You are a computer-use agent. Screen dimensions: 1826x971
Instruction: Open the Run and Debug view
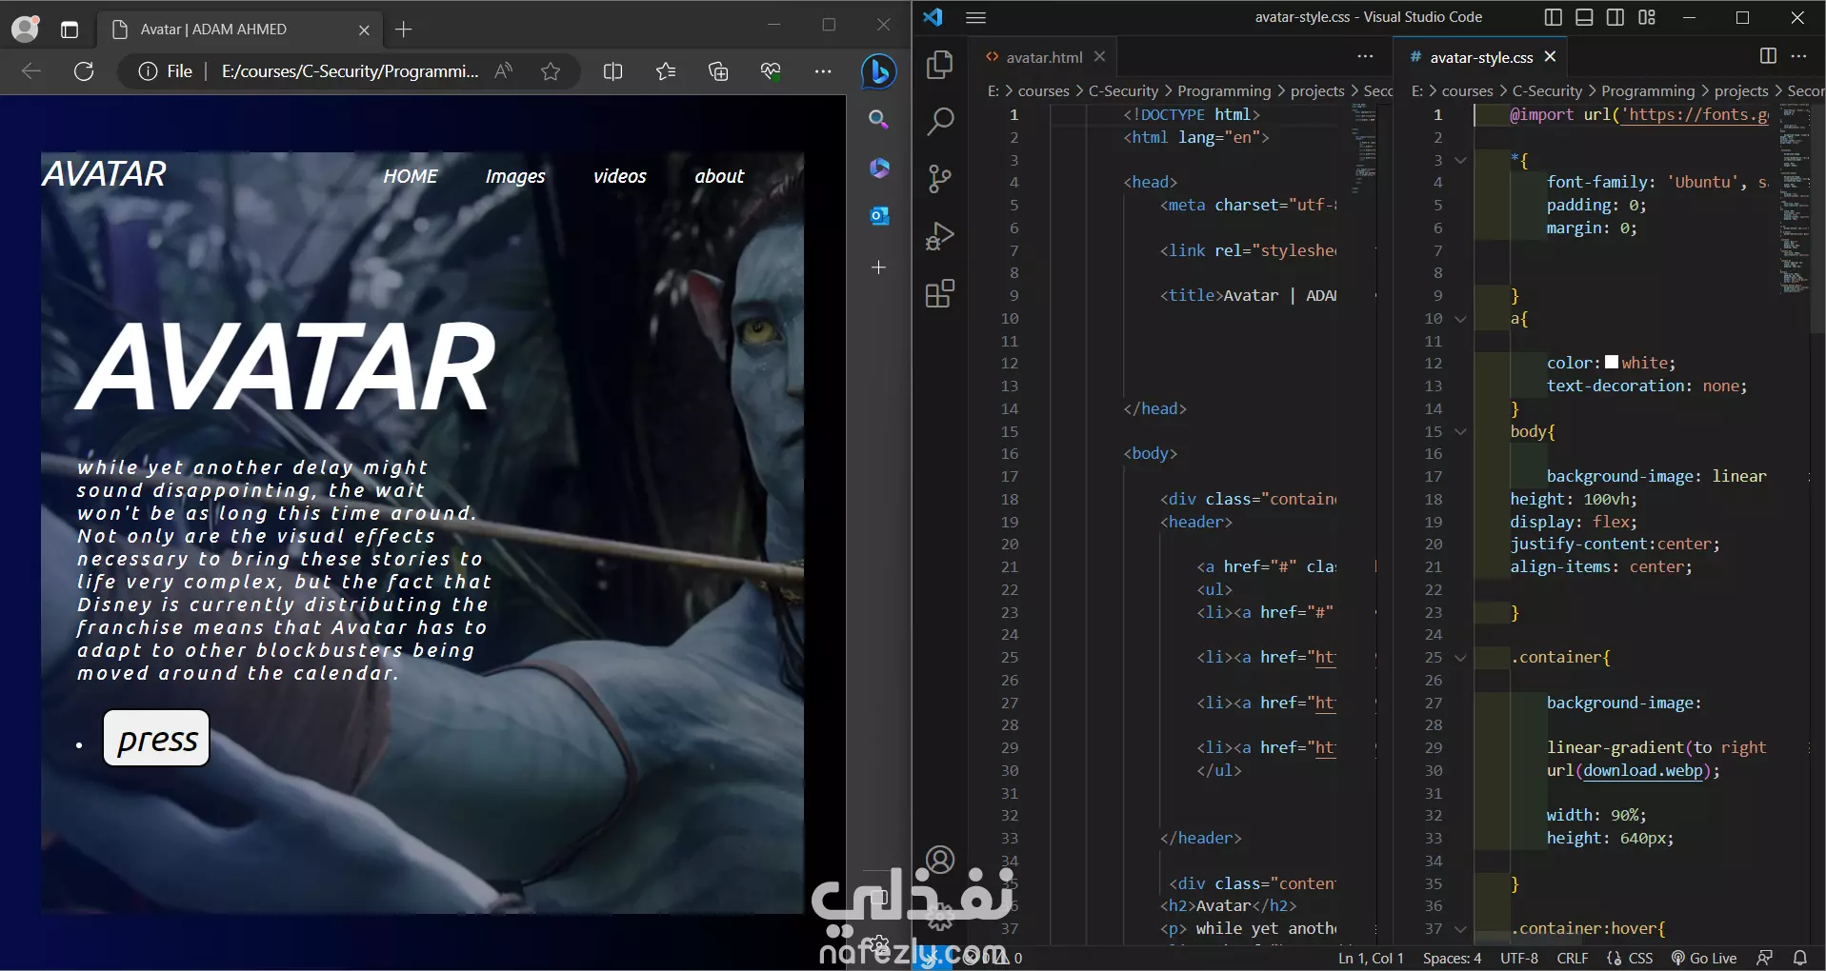tap(940, 236)
